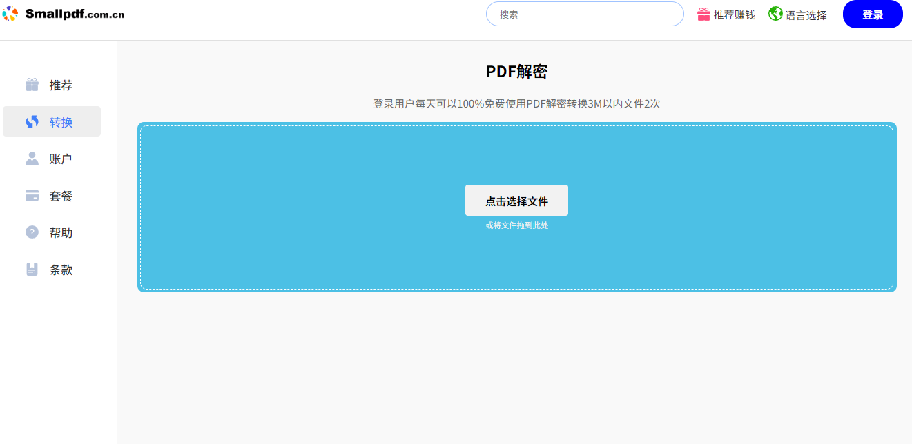
Task: Expand the 语言选择 language selector
Action: click(806, 14)
